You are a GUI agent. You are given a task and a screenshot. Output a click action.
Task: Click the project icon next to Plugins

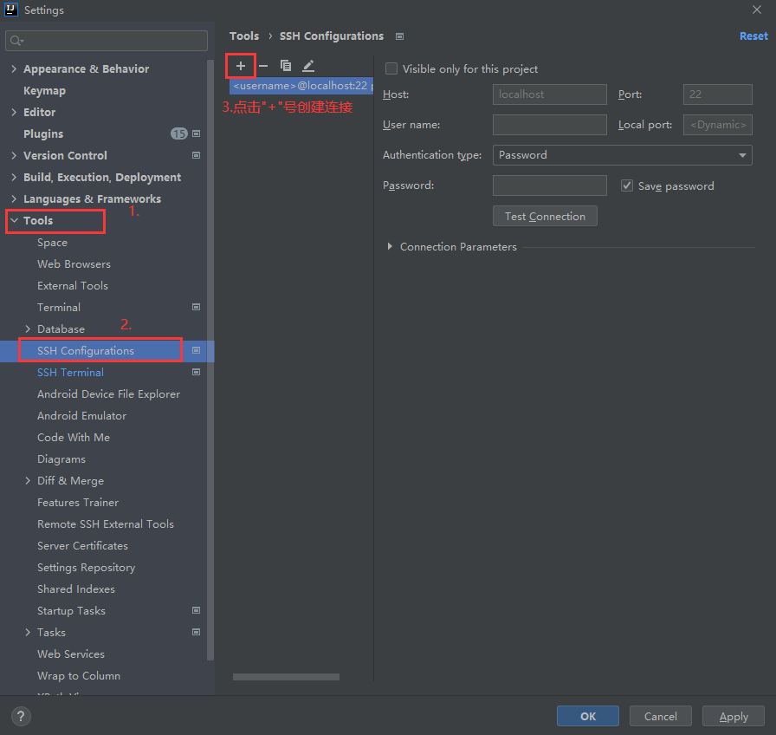196,133
